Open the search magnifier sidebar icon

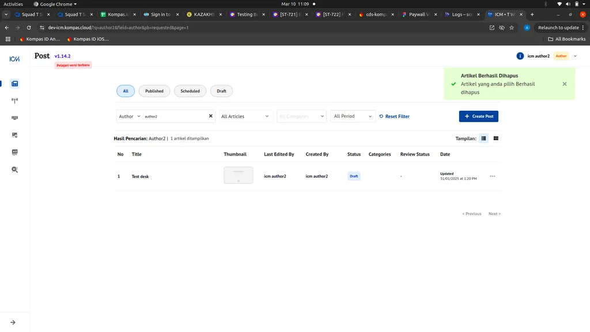14,170
